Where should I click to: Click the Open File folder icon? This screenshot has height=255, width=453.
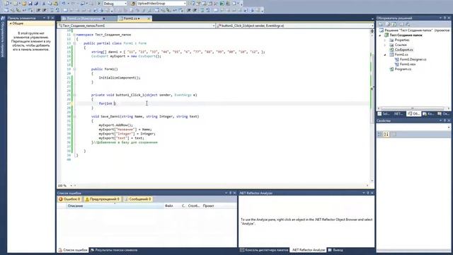(x=24, y=4)
